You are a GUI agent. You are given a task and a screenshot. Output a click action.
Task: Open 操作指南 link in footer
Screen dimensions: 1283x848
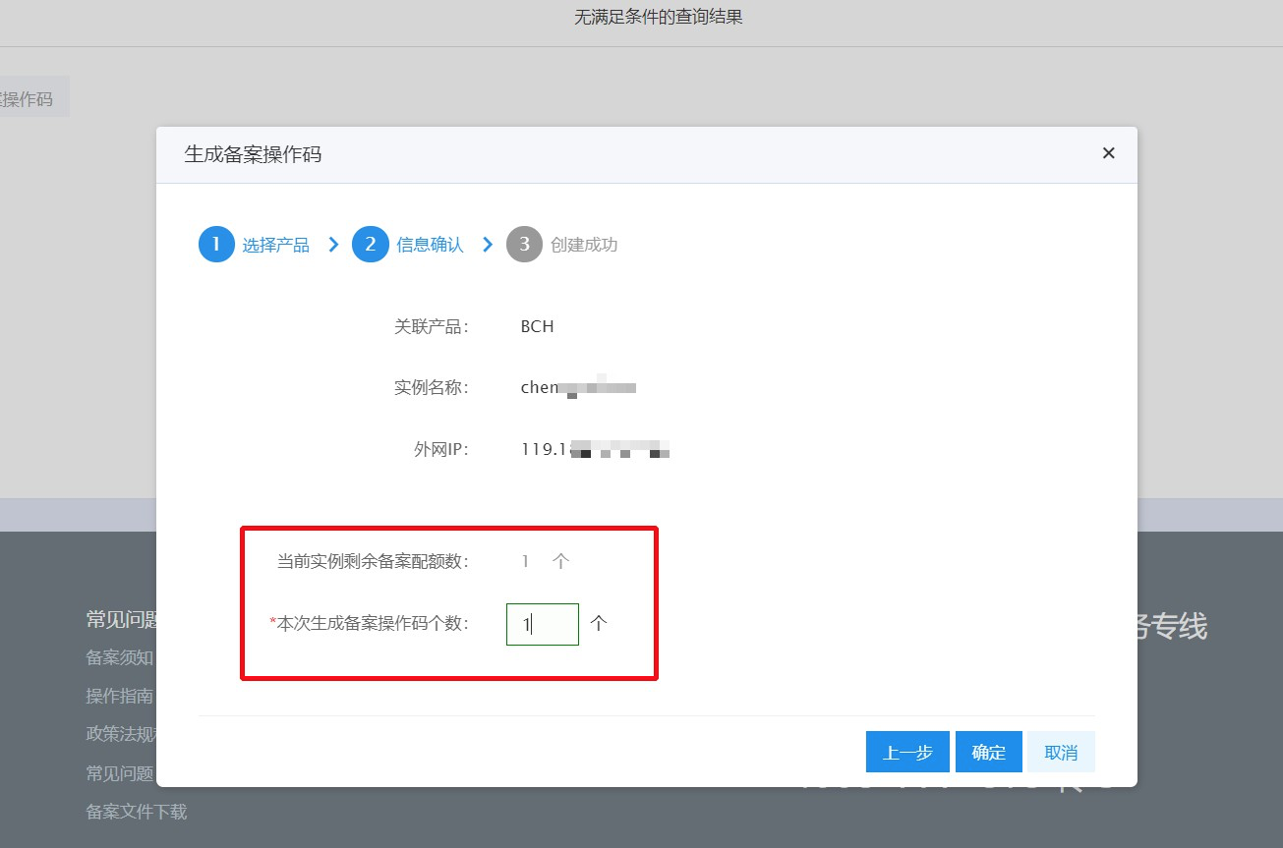point(120,697)
